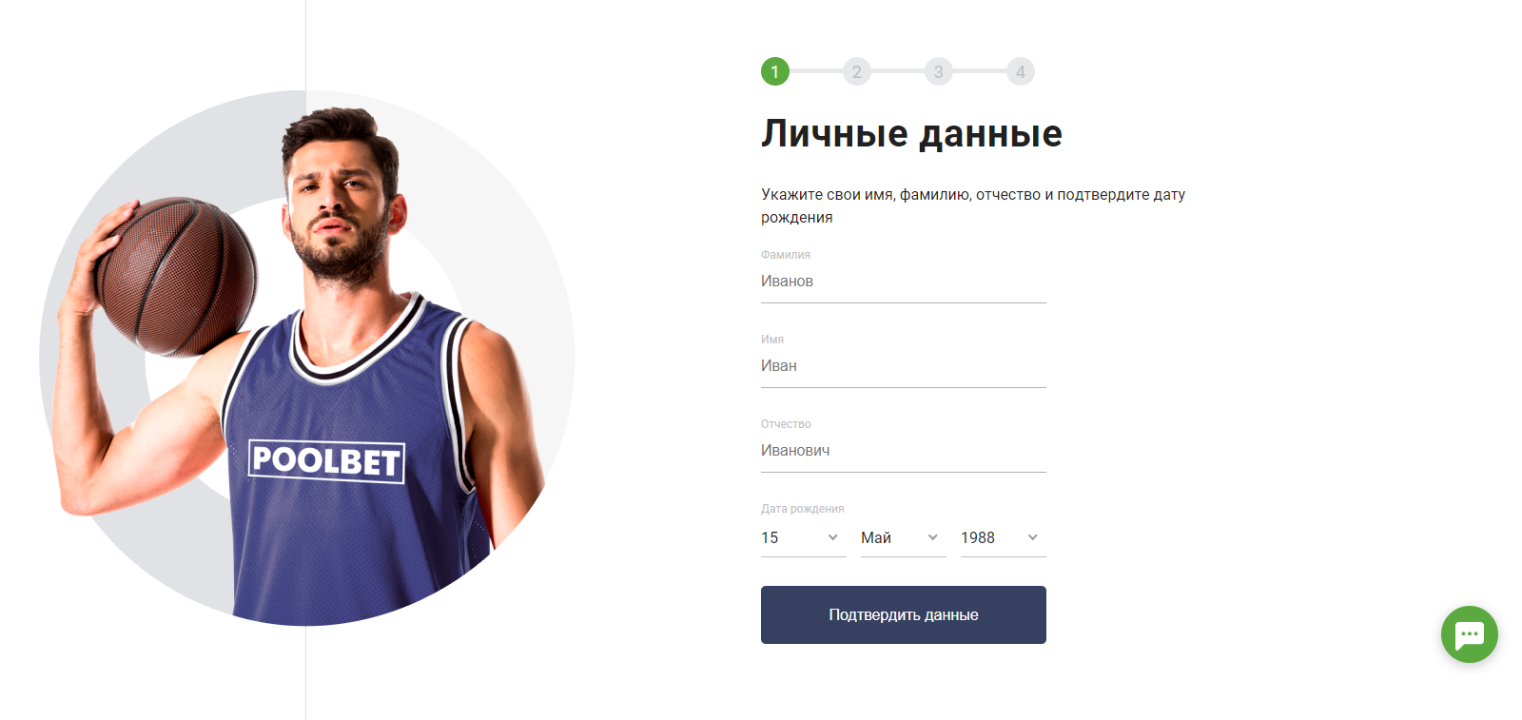Open the birth day selector showing 15
The height and width of the screenshot is (720, 1522).
click(x=804, y=538)
